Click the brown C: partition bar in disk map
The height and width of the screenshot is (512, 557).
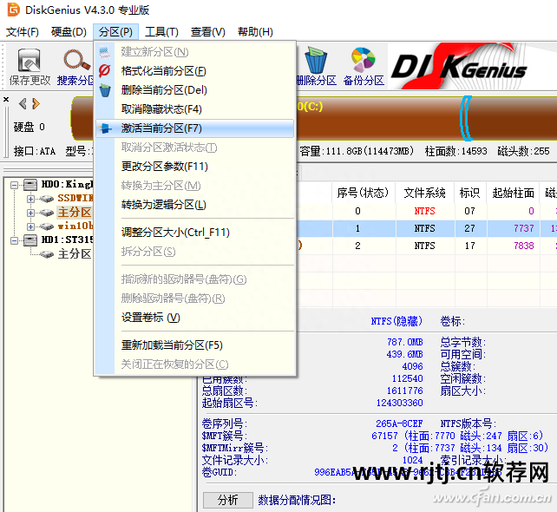[x=377, y=118]
